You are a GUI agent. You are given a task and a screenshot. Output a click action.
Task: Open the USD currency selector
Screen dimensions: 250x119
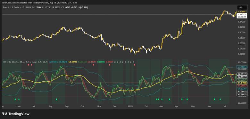(x=240, y=7)
